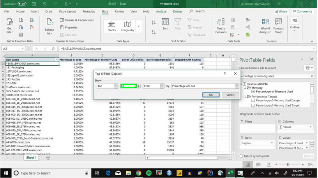Click the formula bar content
Screen dimensions: 318x178
(81, 49)
